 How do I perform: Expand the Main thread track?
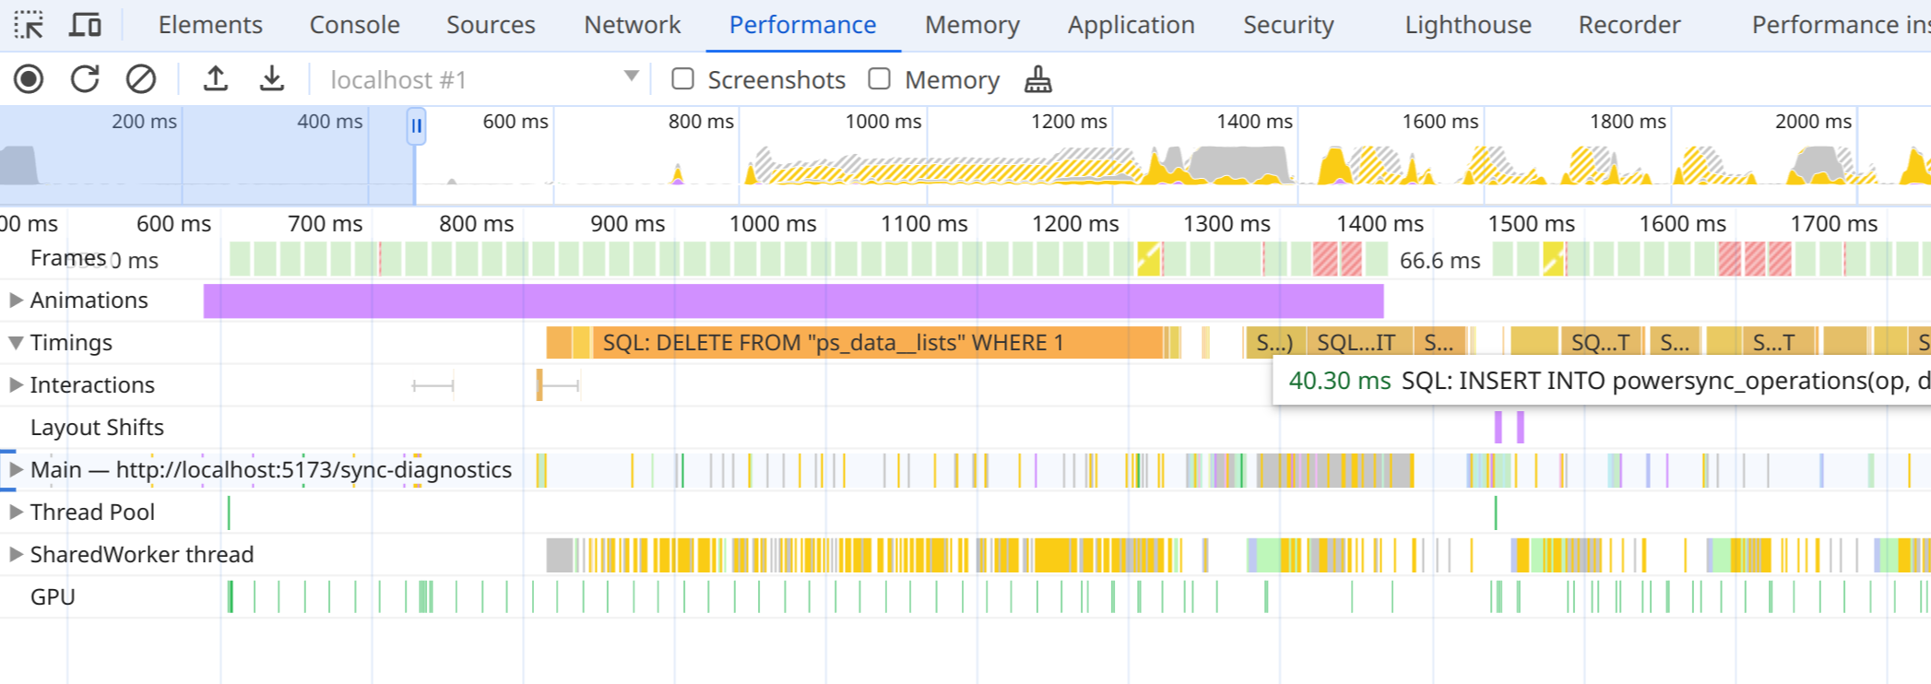pyautogui.click(x=16, y=469)
